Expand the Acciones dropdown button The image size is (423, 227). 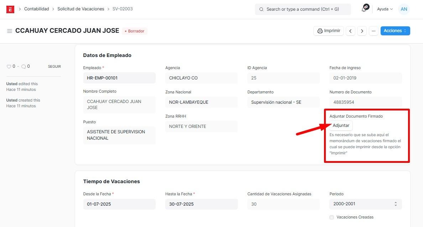[x=395, y=31]
